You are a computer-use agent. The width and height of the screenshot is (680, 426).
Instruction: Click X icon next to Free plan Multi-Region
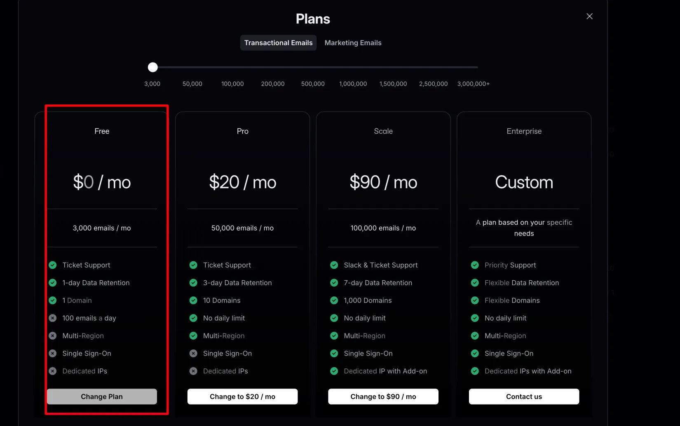point(53,336)
